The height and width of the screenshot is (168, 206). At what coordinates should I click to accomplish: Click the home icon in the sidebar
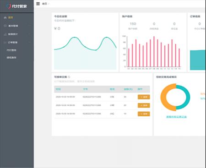pos(5,18)
